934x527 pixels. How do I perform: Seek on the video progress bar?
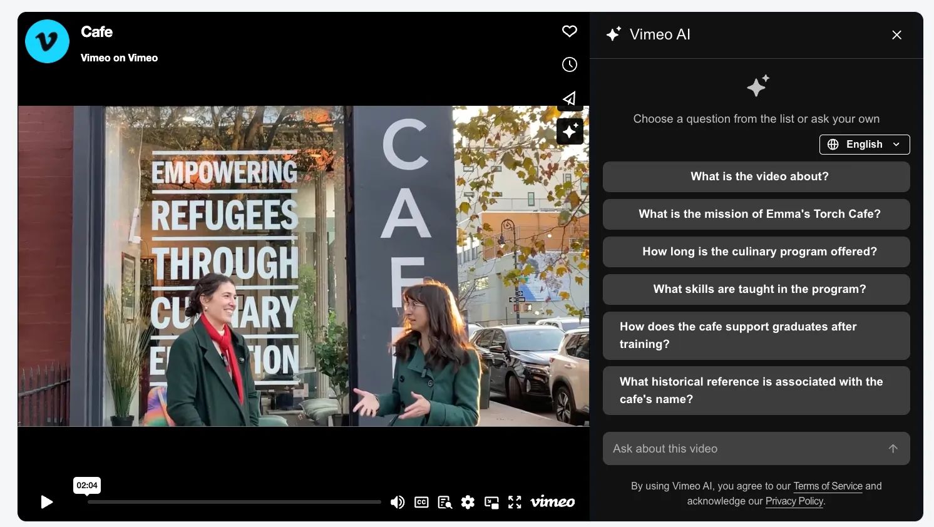[234, 502]
